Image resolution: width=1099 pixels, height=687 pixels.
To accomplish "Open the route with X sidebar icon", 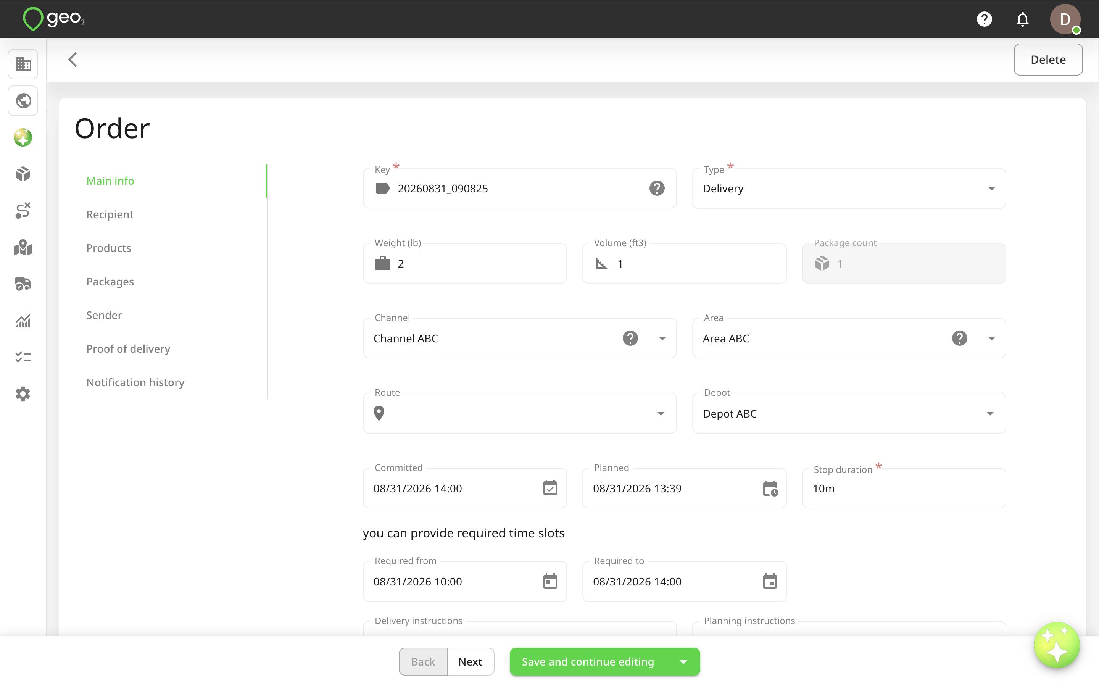I will pos(23,211).
